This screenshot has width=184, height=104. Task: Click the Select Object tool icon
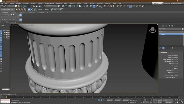tap(16, 6)
